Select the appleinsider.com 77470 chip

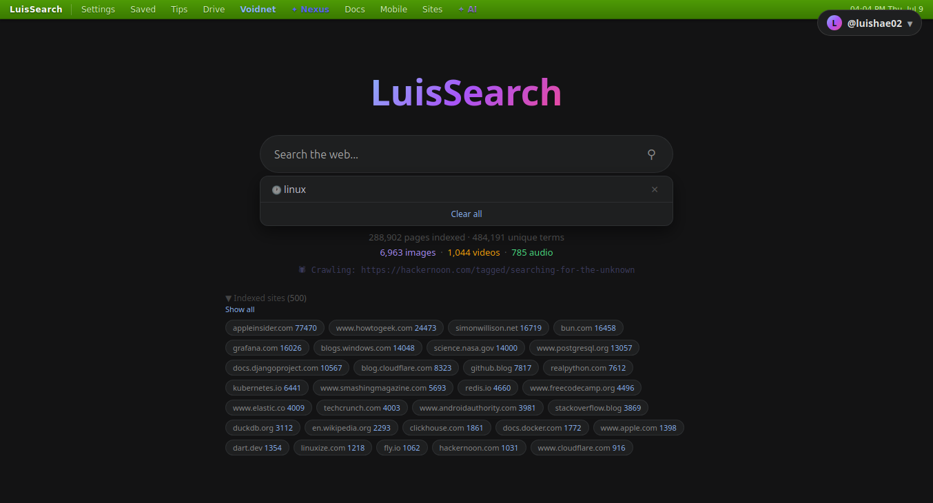pos(275,328)
